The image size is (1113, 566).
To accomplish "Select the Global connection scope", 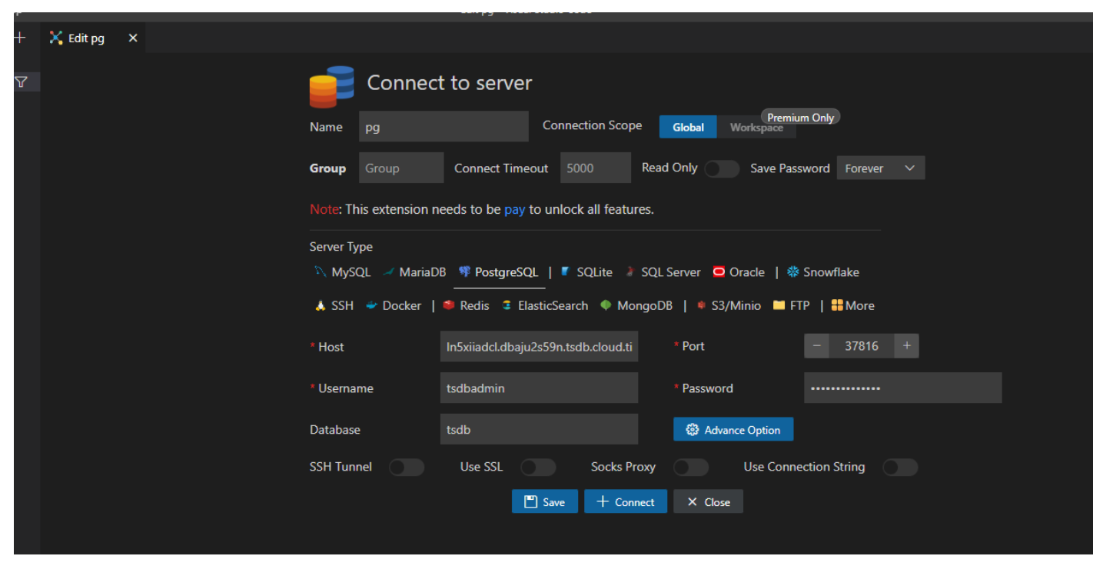I will tap(688, 128).
